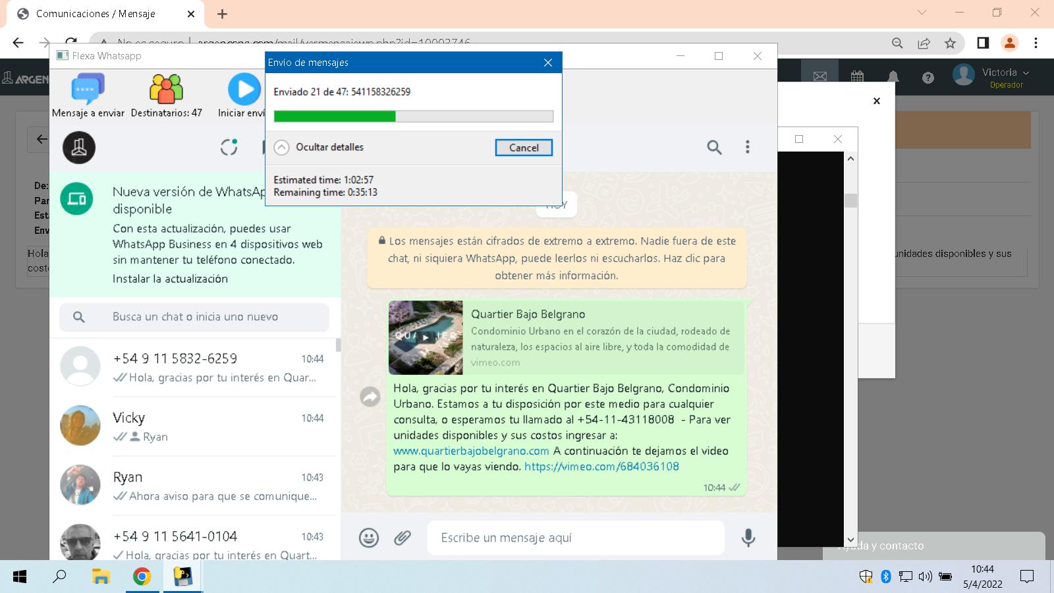This screenshot has height=593, width=1054.
Task: Click Busca un chat search field
Action: 194,317
